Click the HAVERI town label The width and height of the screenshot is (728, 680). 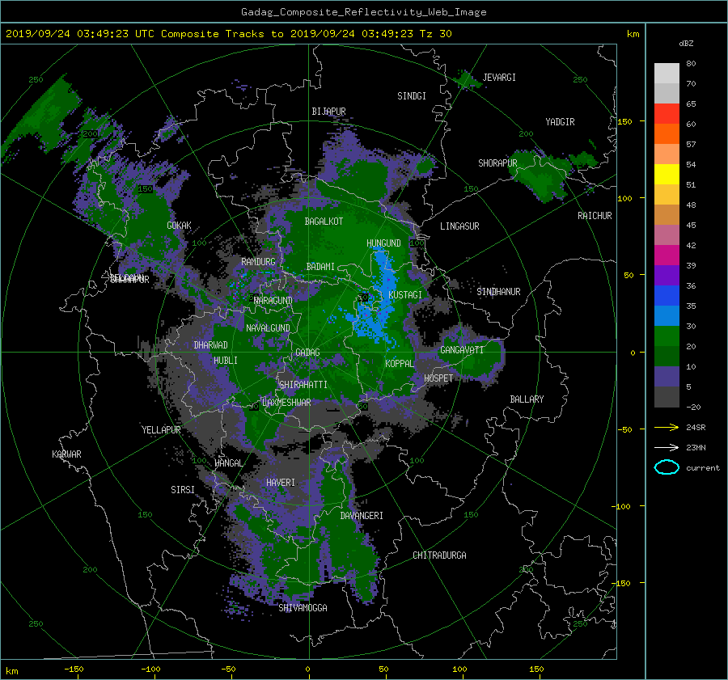pos(281,483)
